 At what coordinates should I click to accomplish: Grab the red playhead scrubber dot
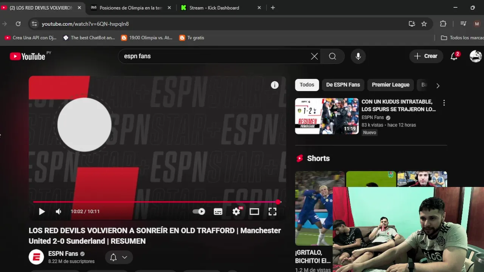(x=278, y=202)
